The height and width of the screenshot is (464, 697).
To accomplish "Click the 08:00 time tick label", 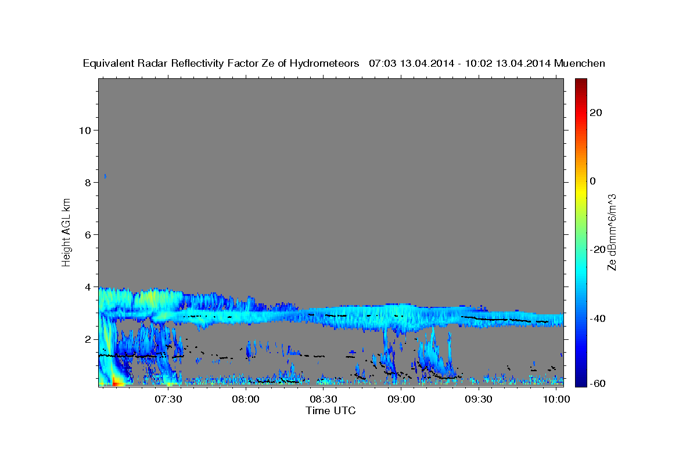I will pos(246,399).
